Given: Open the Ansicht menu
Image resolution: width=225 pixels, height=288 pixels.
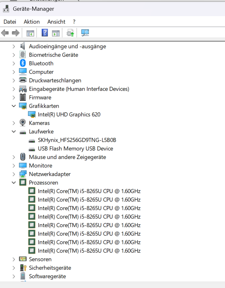Looking at the screenshot, I should point(56,22).
